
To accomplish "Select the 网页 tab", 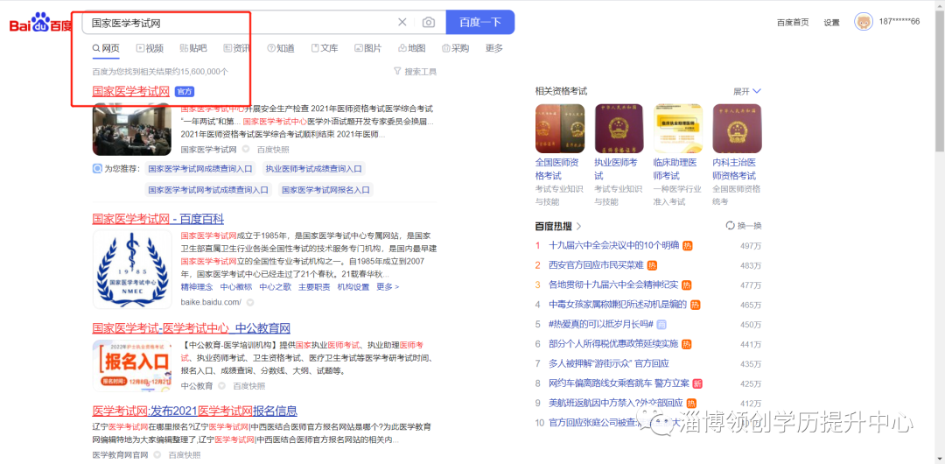I will [106, 48].
